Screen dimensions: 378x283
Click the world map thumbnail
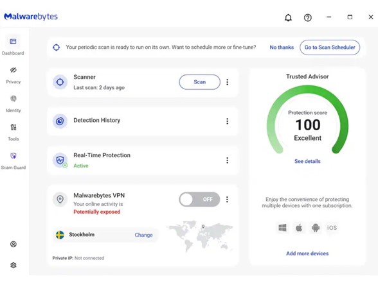click(x=200, y=236)
